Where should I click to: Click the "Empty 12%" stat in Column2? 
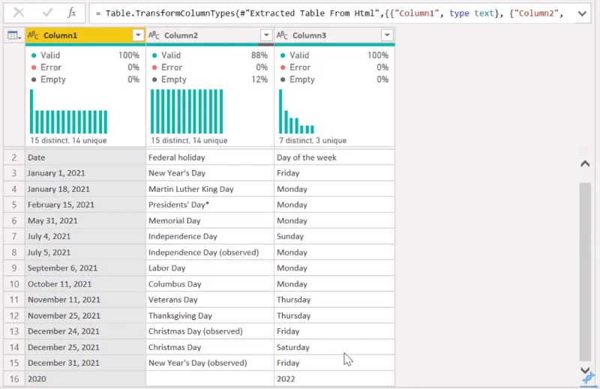click(x=210, y=79)
